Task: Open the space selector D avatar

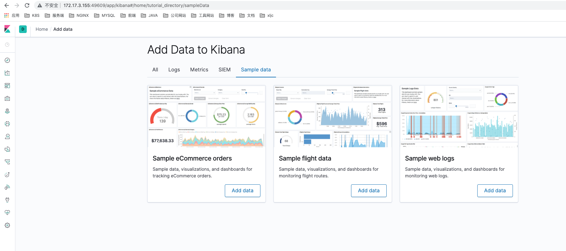Action: click(x=23, y=29)
